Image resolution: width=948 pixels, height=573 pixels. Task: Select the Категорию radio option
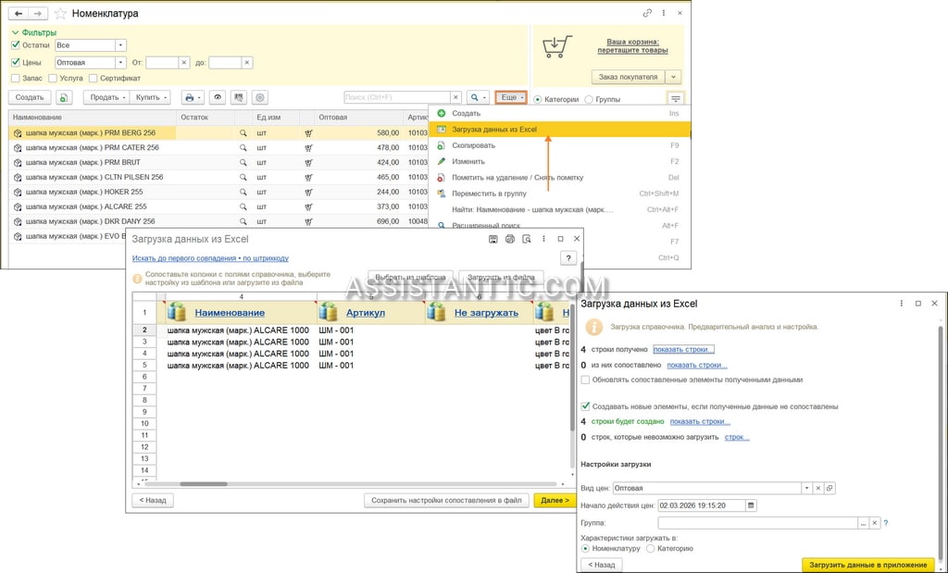651,548
